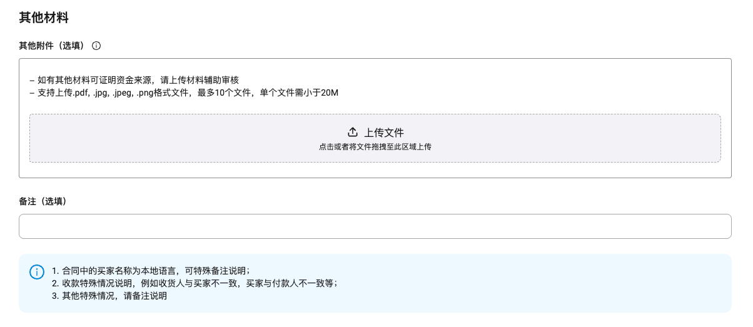This screenshot has height=327, width=753.
Task: Click the blue info icon in notice box
Action: click(x=37, y=271)
